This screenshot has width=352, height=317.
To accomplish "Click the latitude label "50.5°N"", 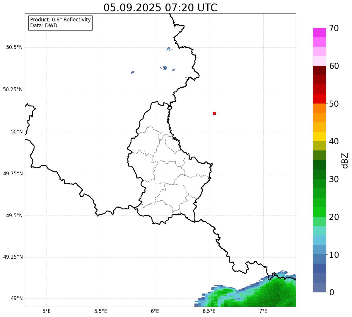I will (x=14, y=47).
